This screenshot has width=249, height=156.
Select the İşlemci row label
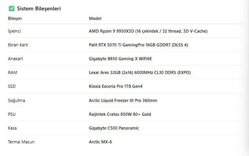point(15,31)
